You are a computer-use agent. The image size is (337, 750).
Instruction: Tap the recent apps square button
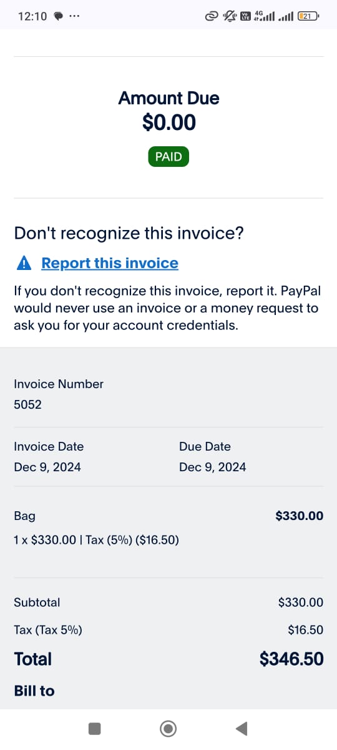point(94,728)
